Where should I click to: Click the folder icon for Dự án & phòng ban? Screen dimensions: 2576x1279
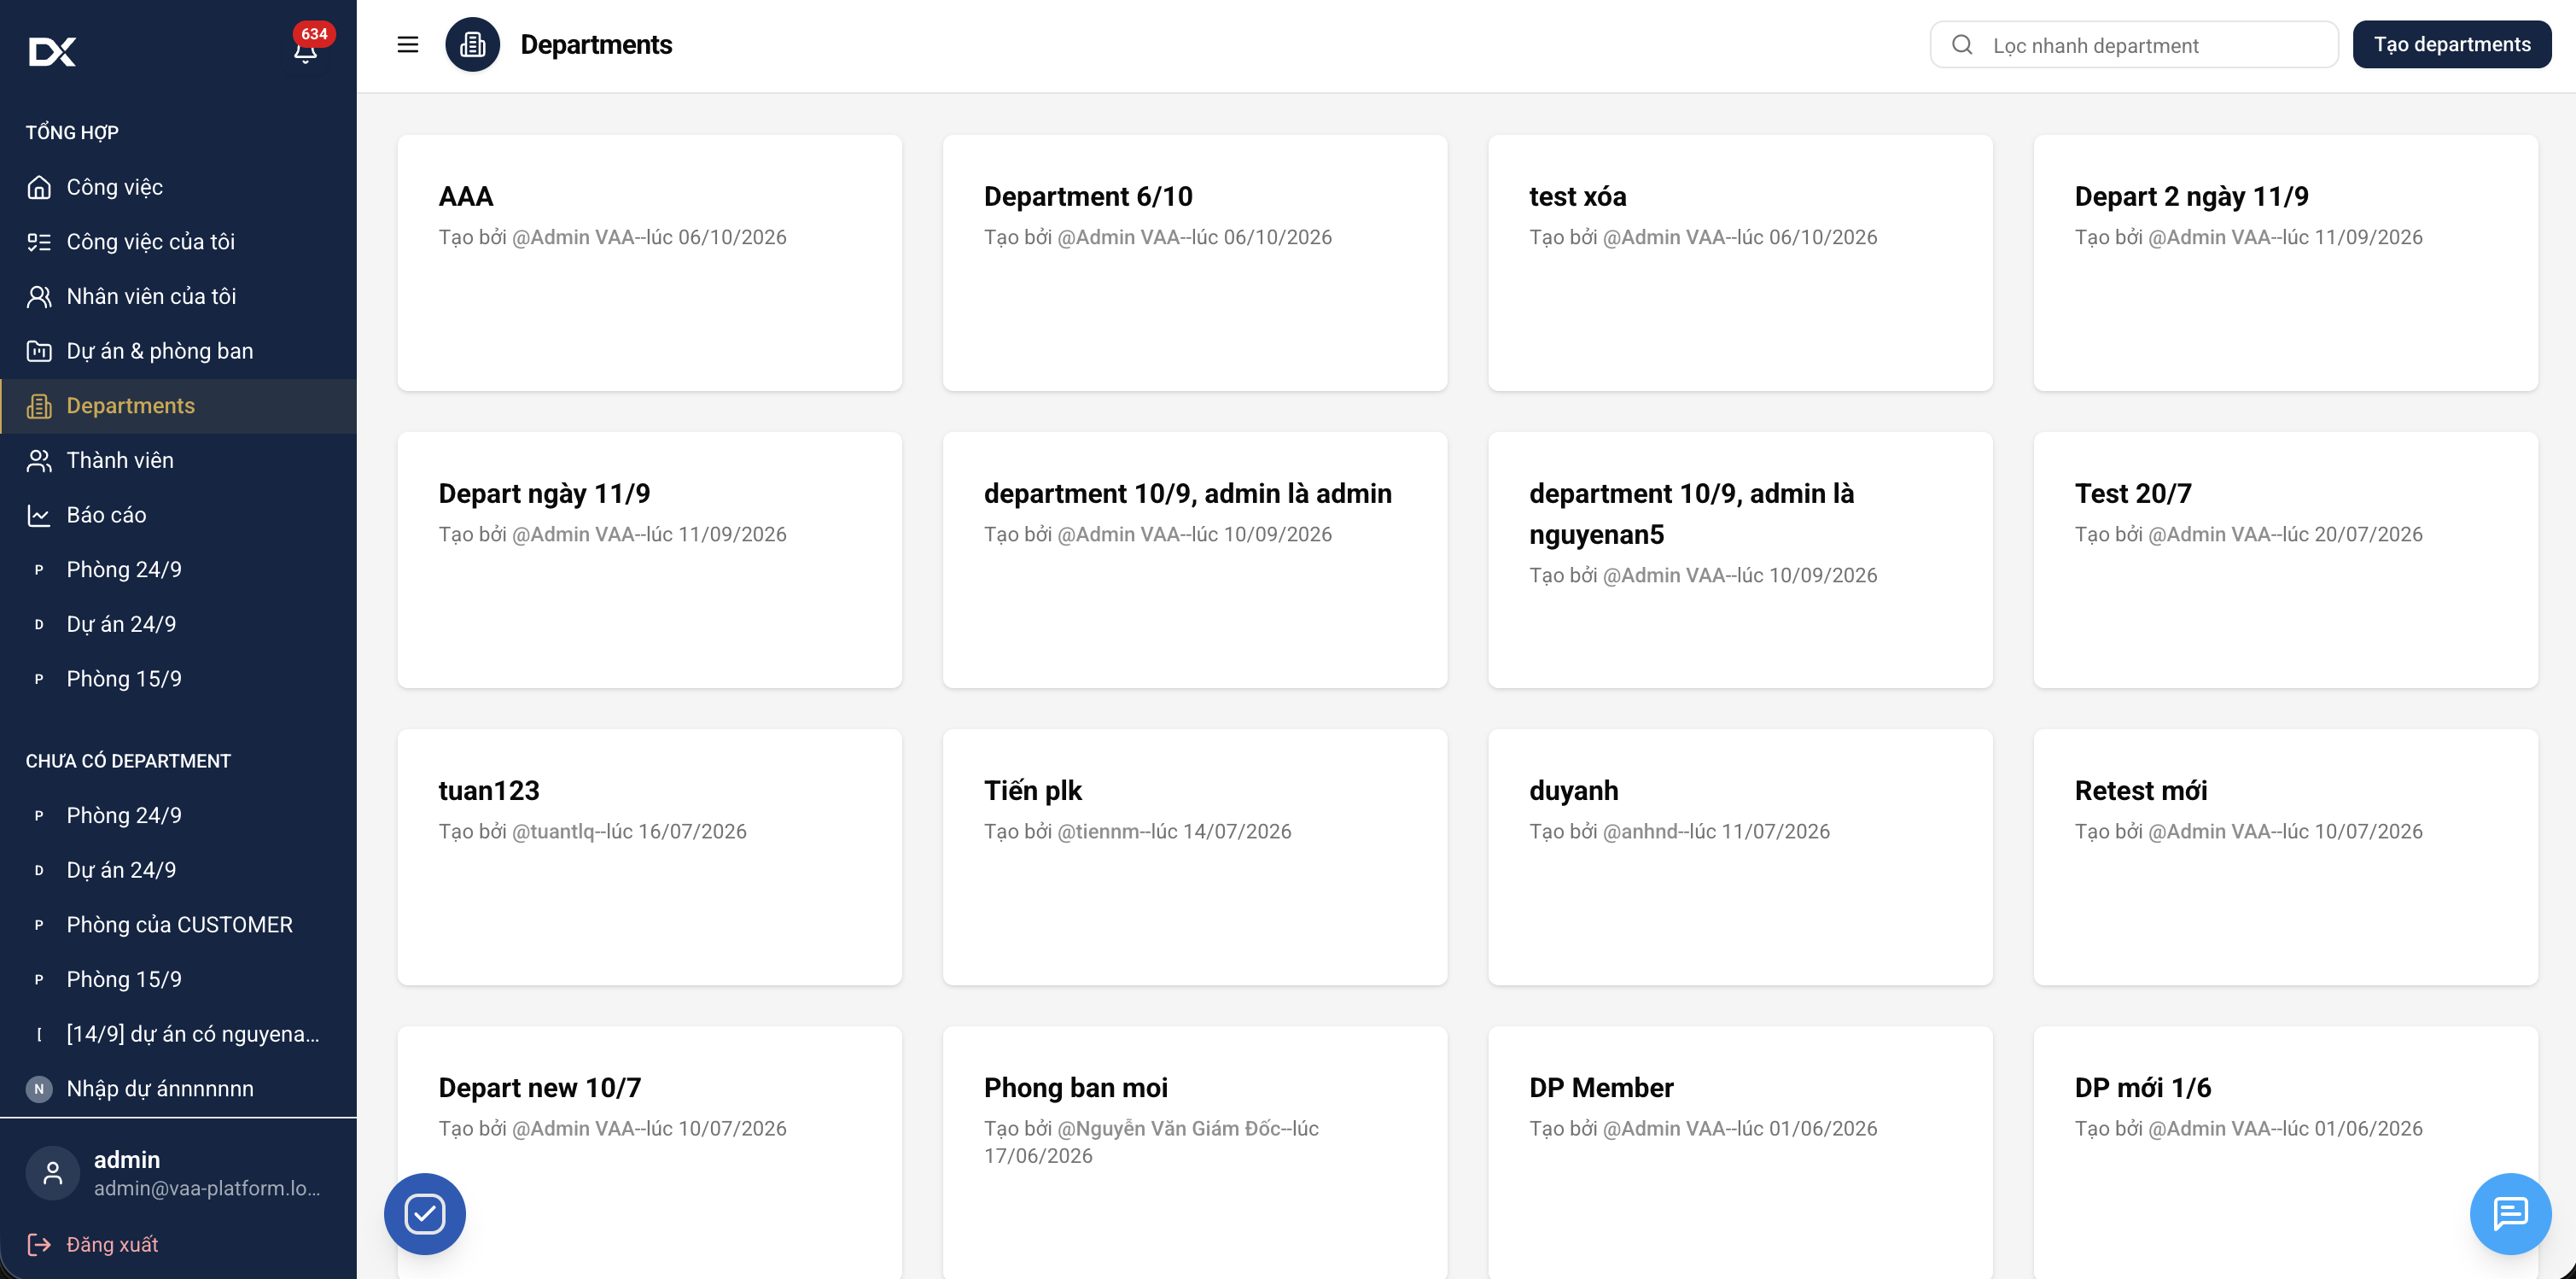[39, 351]
